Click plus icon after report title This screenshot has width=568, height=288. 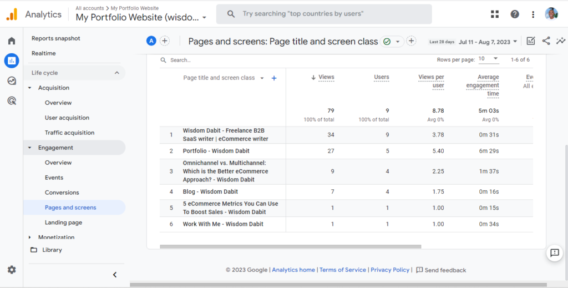(x=411, y=41)
